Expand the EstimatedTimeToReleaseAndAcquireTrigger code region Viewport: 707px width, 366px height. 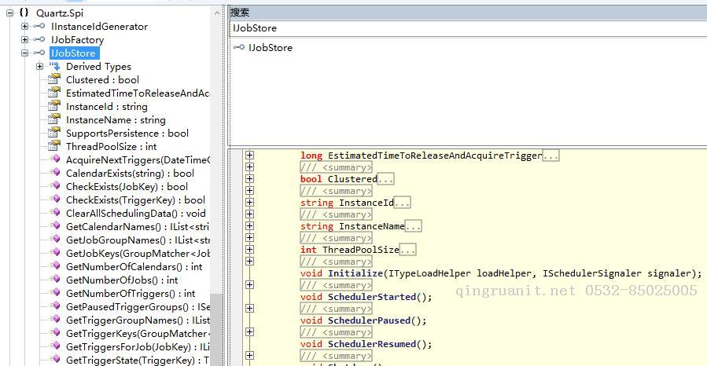pos(249,155)
